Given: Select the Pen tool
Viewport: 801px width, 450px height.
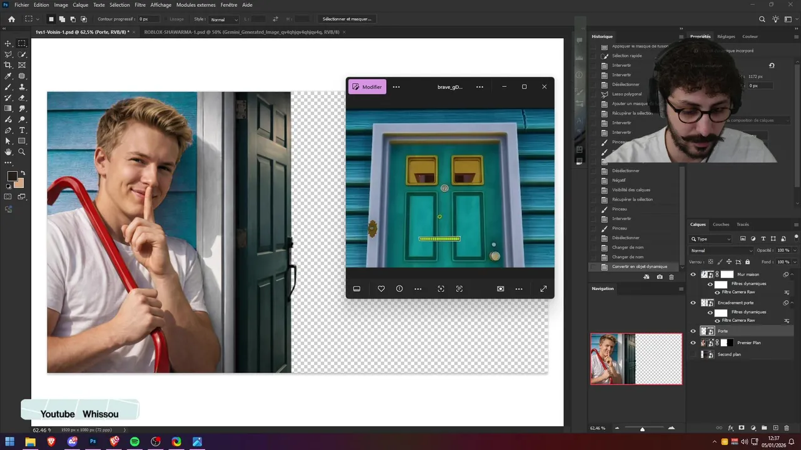Looking at the screenshot, I should [8, 130].
